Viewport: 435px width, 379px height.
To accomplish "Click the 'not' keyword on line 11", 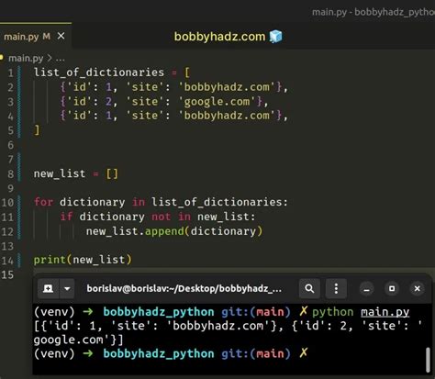I will point(161,217).
